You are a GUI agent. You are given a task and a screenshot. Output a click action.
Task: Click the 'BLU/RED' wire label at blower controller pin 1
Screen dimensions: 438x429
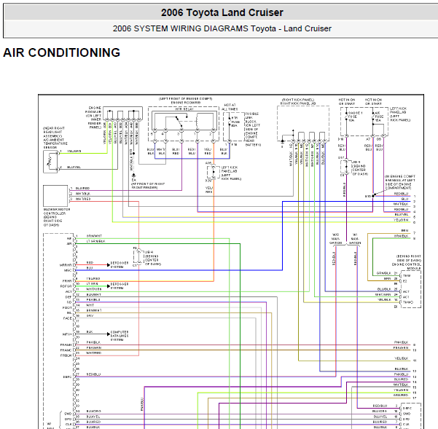(82, 188)
